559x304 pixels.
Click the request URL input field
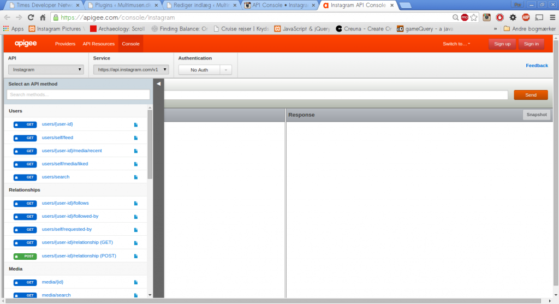336,95
